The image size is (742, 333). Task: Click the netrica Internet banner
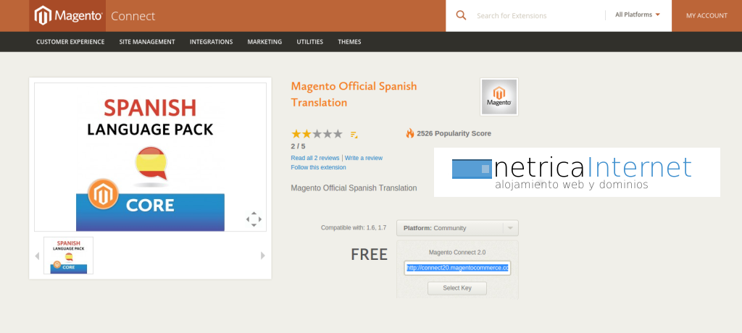point(577,172)
